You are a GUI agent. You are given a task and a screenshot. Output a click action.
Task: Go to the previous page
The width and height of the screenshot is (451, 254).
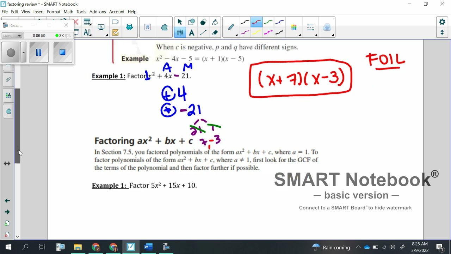point(7,201)
